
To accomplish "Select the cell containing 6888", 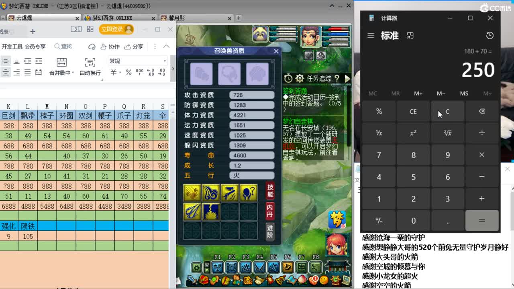I will 8,206.
